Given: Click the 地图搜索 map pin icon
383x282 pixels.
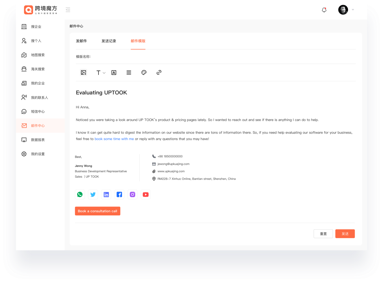Looking at the screenshot, I should (x=24, y=55).
